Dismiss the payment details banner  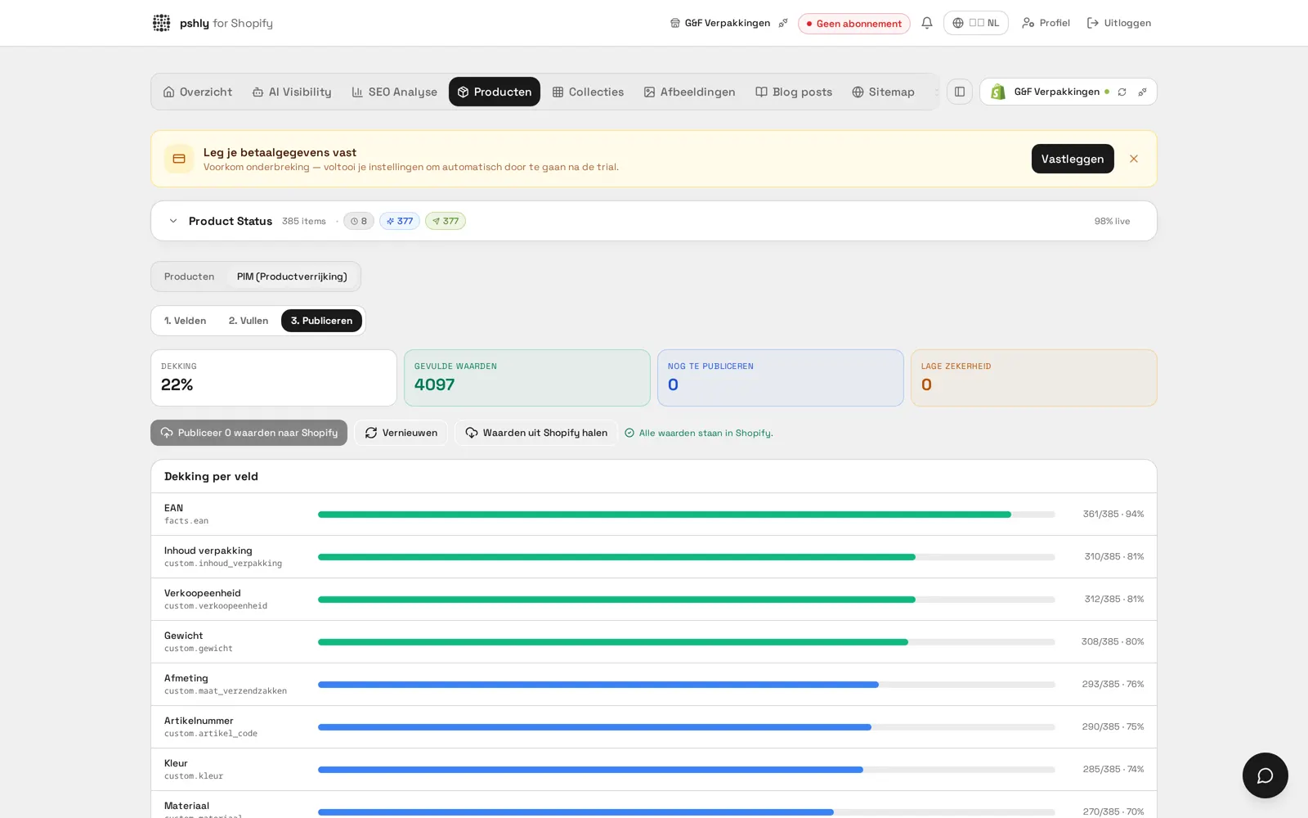(1134, 159)
